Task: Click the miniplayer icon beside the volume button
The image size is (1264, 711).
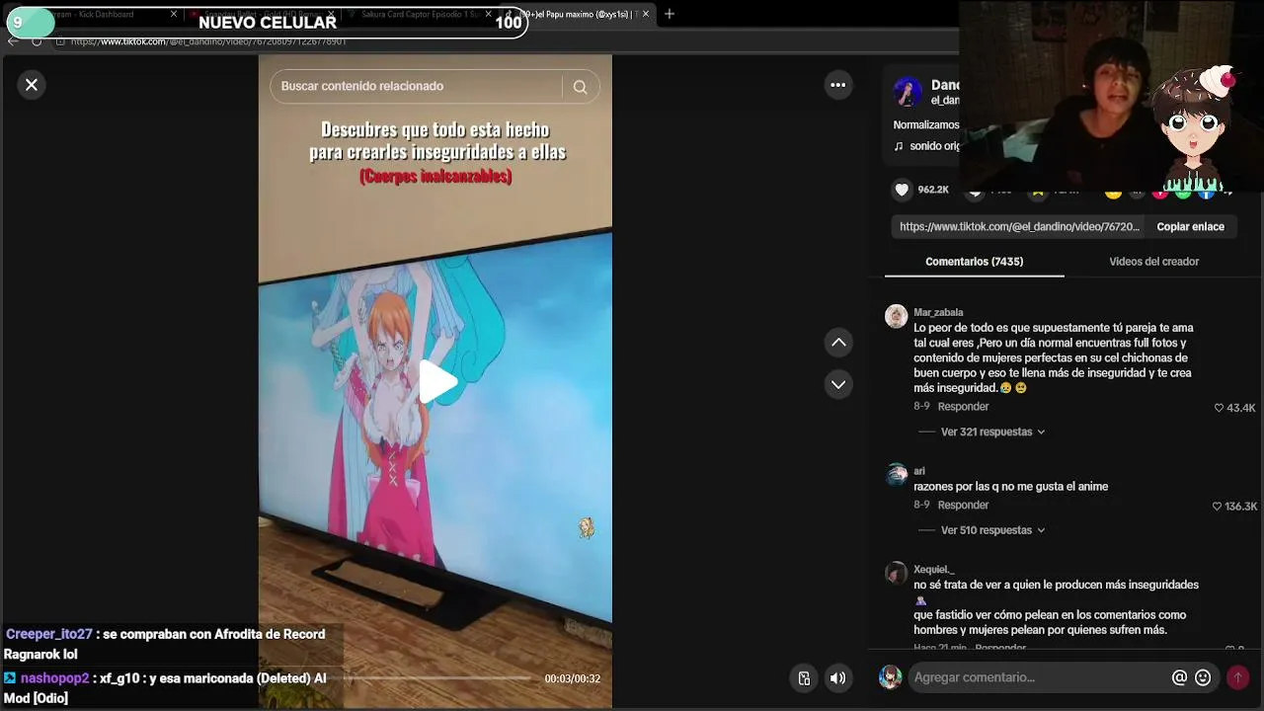Action: [x=804, y=678]
